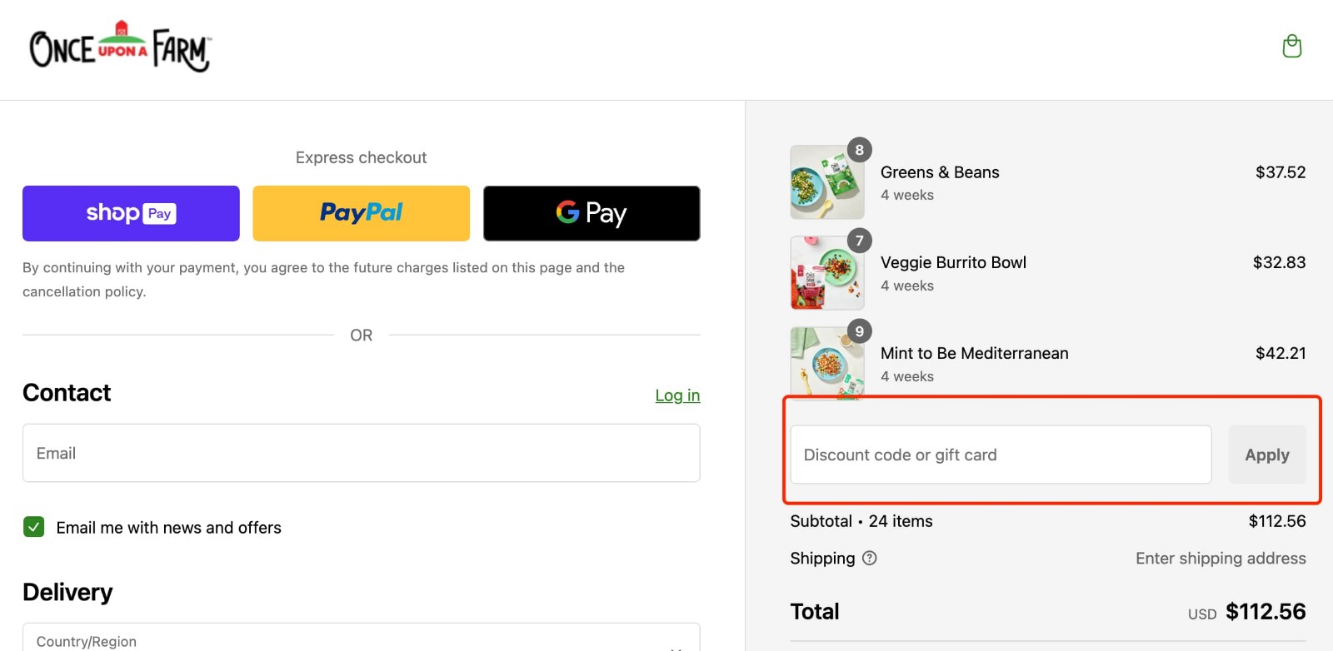View the Veggie Burrito Bowl thumbnail
This screenshot has height=651, width=1333.
[826, 272]
